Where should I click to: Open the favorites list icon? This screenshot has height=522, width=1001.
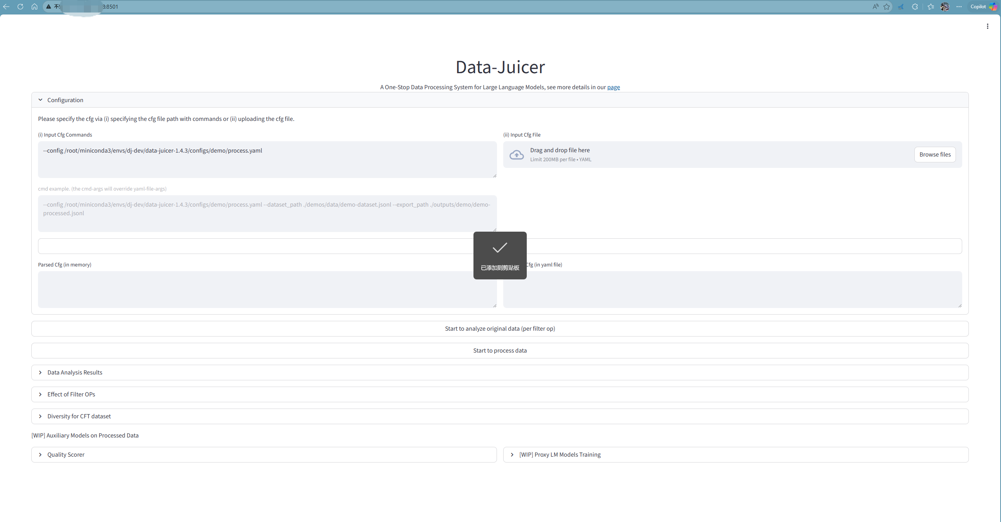click(931, 7)
